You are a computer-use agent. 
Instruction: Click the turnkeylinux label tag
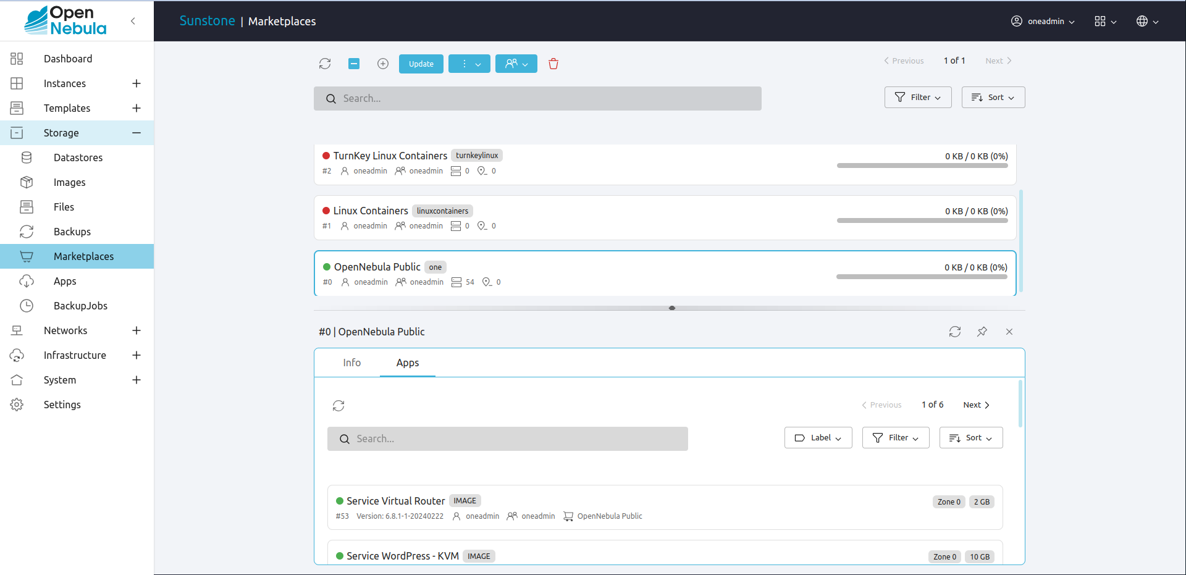pos(477,156)
